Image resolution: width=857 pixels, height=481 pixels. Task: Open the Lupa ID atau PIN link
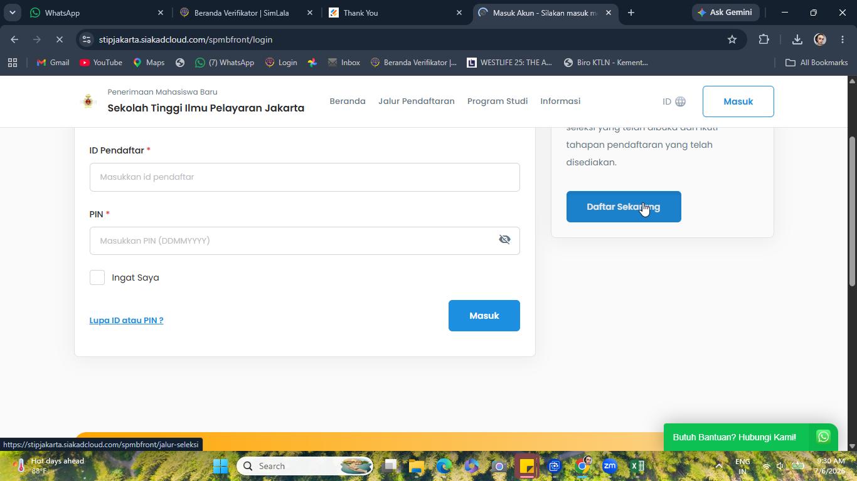pos(126,320)
